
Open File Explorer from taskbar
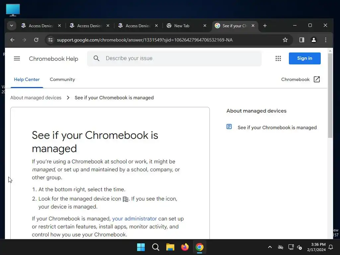[x=170, y=247]
